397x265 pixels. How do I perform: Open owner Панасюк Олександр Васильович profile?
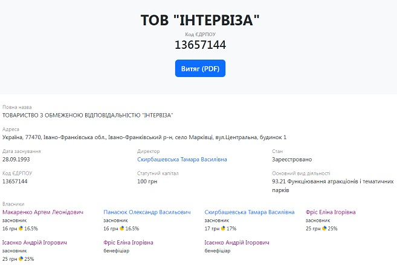click(x=147, y=212)
